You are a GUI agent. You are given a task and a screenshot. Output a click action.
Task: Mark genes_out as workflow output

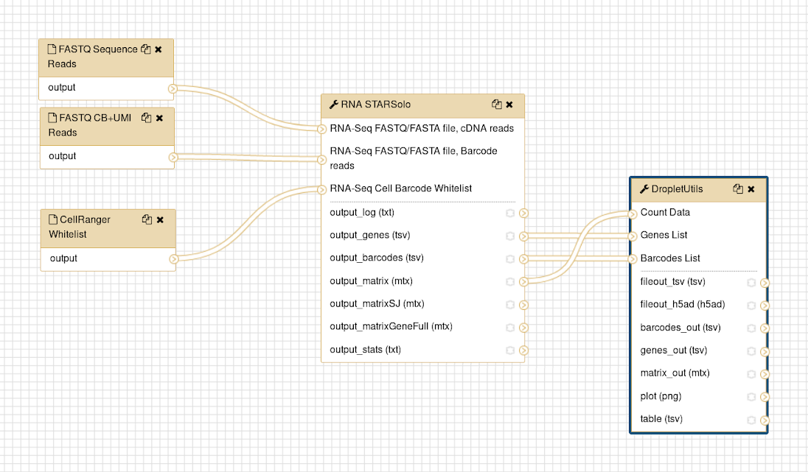click(x=751, y=351)
